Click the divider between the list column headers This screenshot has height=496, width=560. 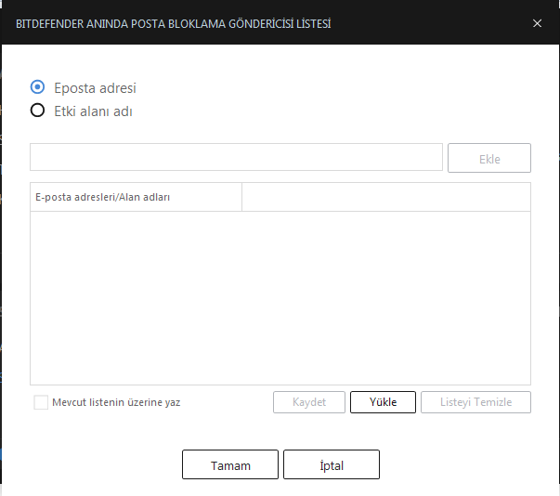coord(241,197)
